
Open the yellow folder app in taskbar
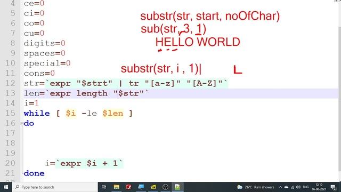coord(153,187)
